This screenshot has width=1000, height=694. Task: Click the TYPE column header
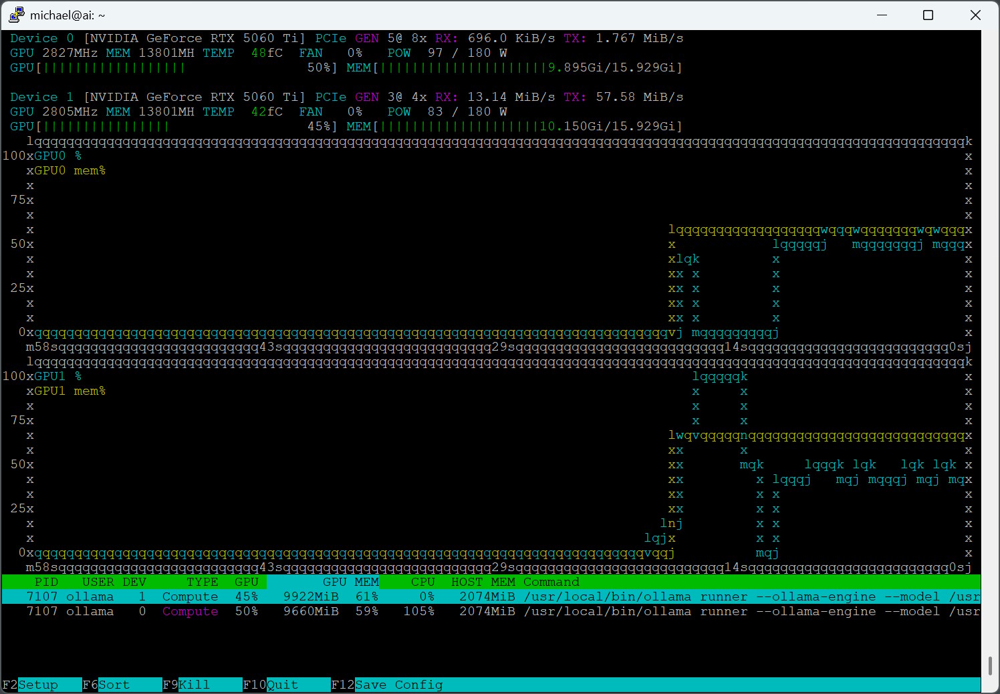tap(202, 582)
